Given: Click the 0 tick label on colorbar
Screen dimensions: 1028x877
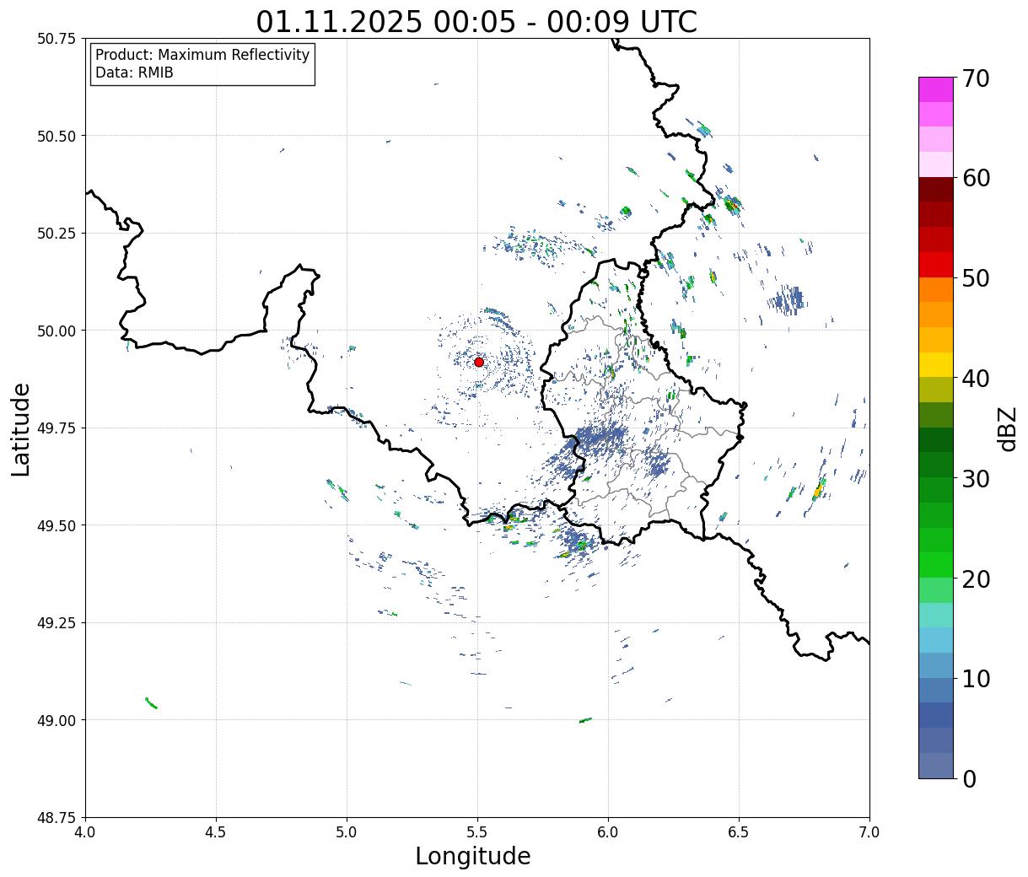Looking at the screenshot, I should 969,779.
